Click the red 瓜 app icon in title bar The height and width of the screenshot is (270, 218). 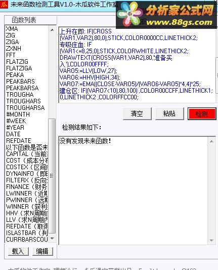[4, 4]
